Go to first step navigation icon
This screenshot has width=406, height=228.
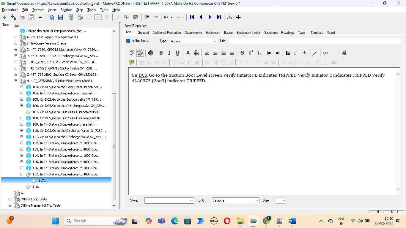point(192,17)
